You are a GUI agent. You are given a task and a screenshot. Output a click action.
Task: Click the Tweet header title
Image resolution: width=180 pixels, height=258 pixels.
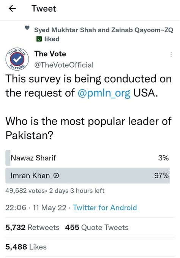pyautogui.click(x=44, y=9)
